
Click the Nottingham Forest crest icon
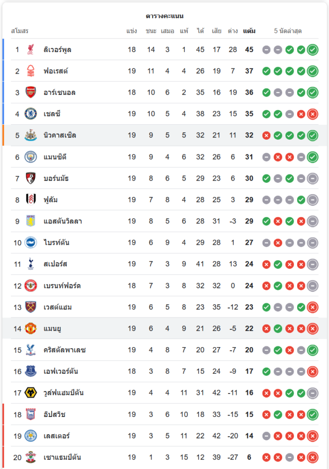[31, 71]
